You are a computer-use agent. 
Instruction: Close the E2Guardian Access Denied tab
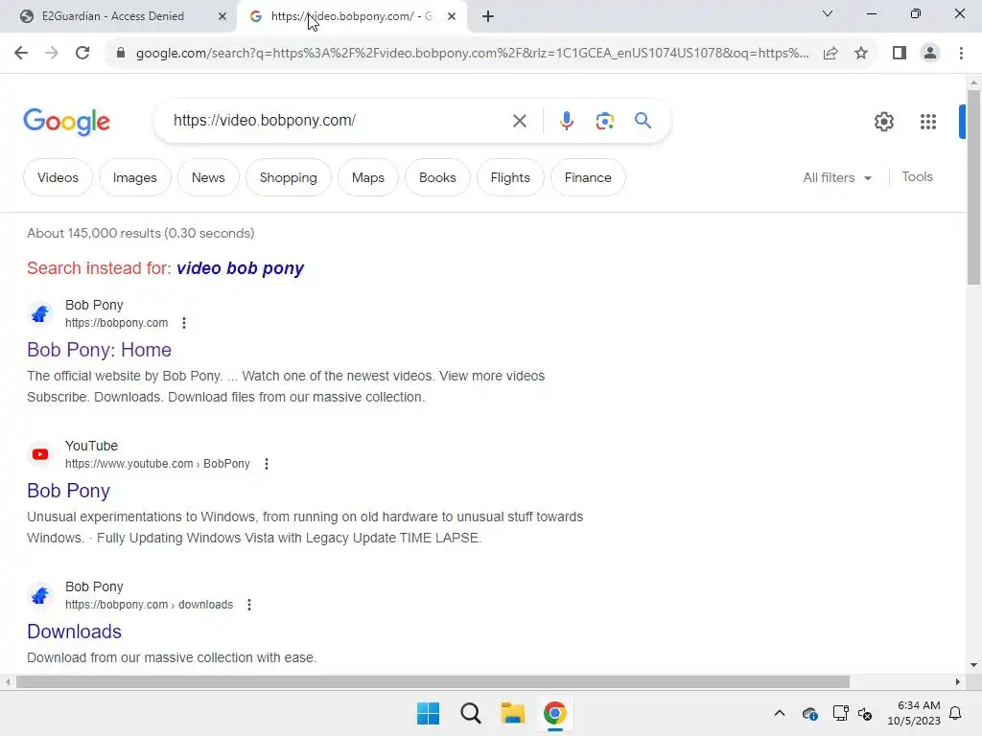pyautogui.click(x=222, y=17)
